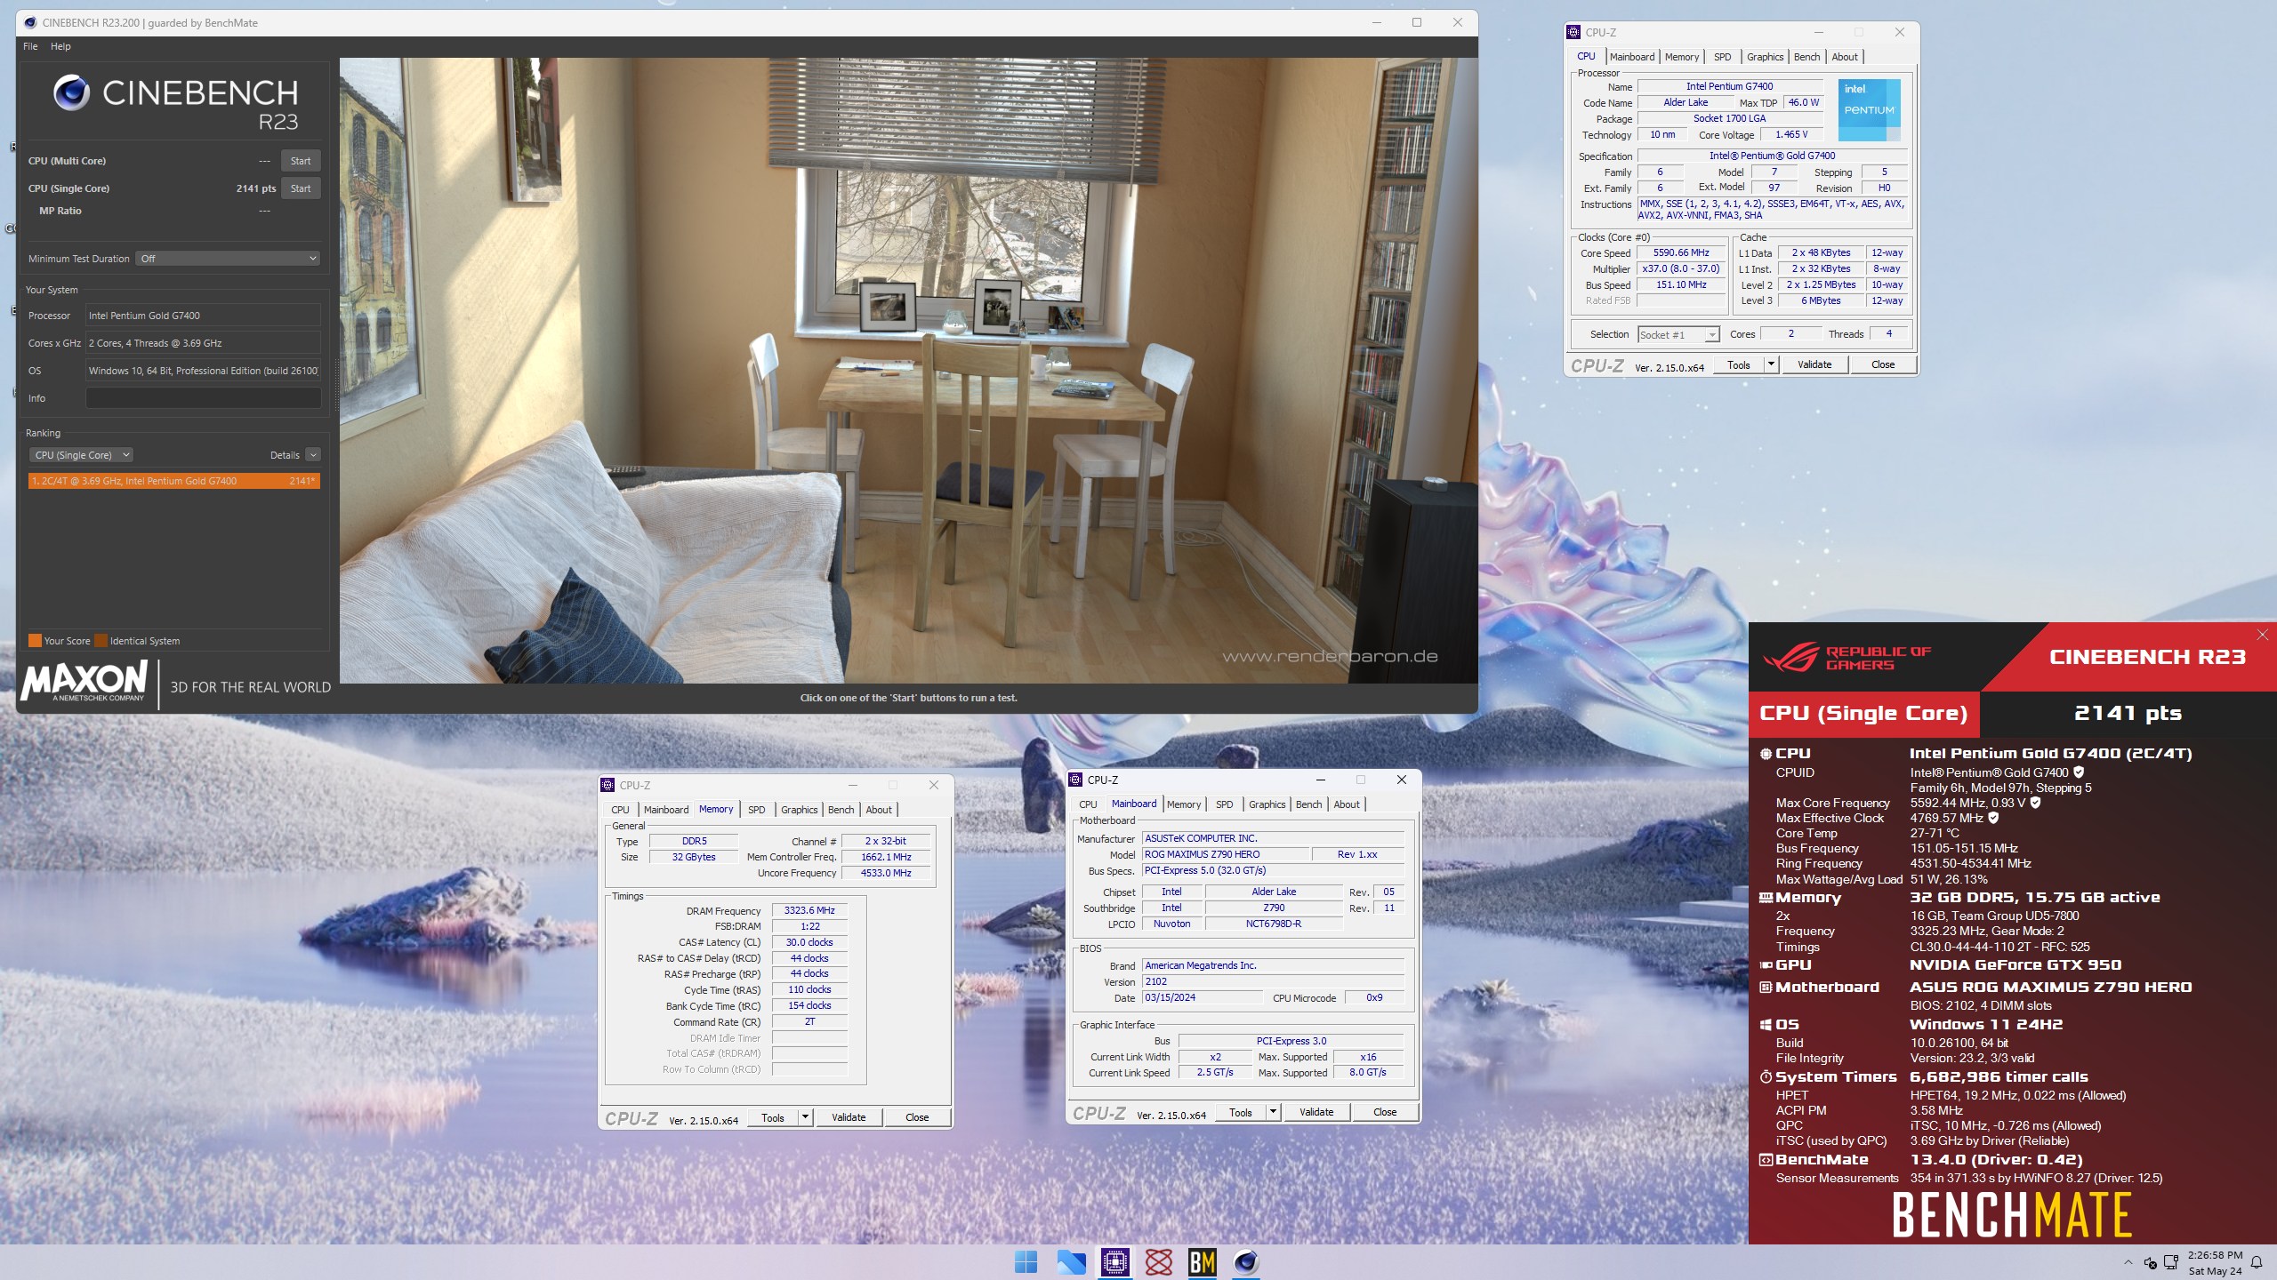The image size is (2277, 1280).
Task: Open About tab in Memory CPU-Z window
Action: pos(878,810)
